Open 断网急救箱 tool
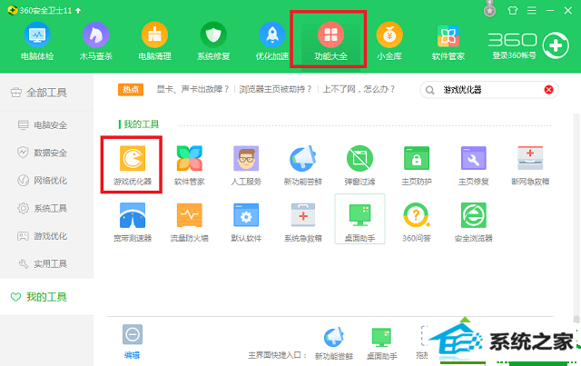 (x=530, y=165)
